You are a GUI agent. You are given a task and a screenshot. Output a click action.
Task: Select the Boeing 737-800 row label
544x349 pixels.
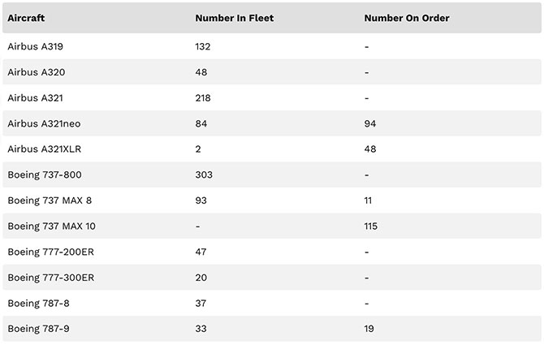[x=45, y=174]
